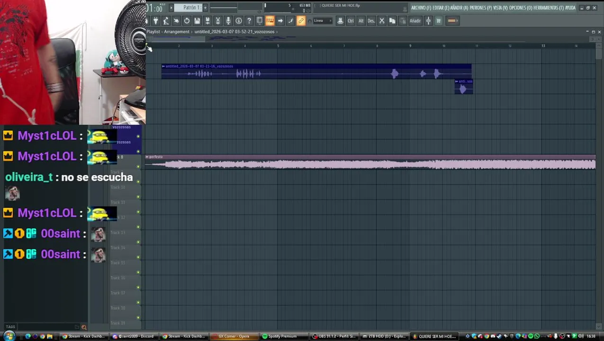Click the arrow left of Patrón 1
604x341 pixels.
(x=171, y=8)
